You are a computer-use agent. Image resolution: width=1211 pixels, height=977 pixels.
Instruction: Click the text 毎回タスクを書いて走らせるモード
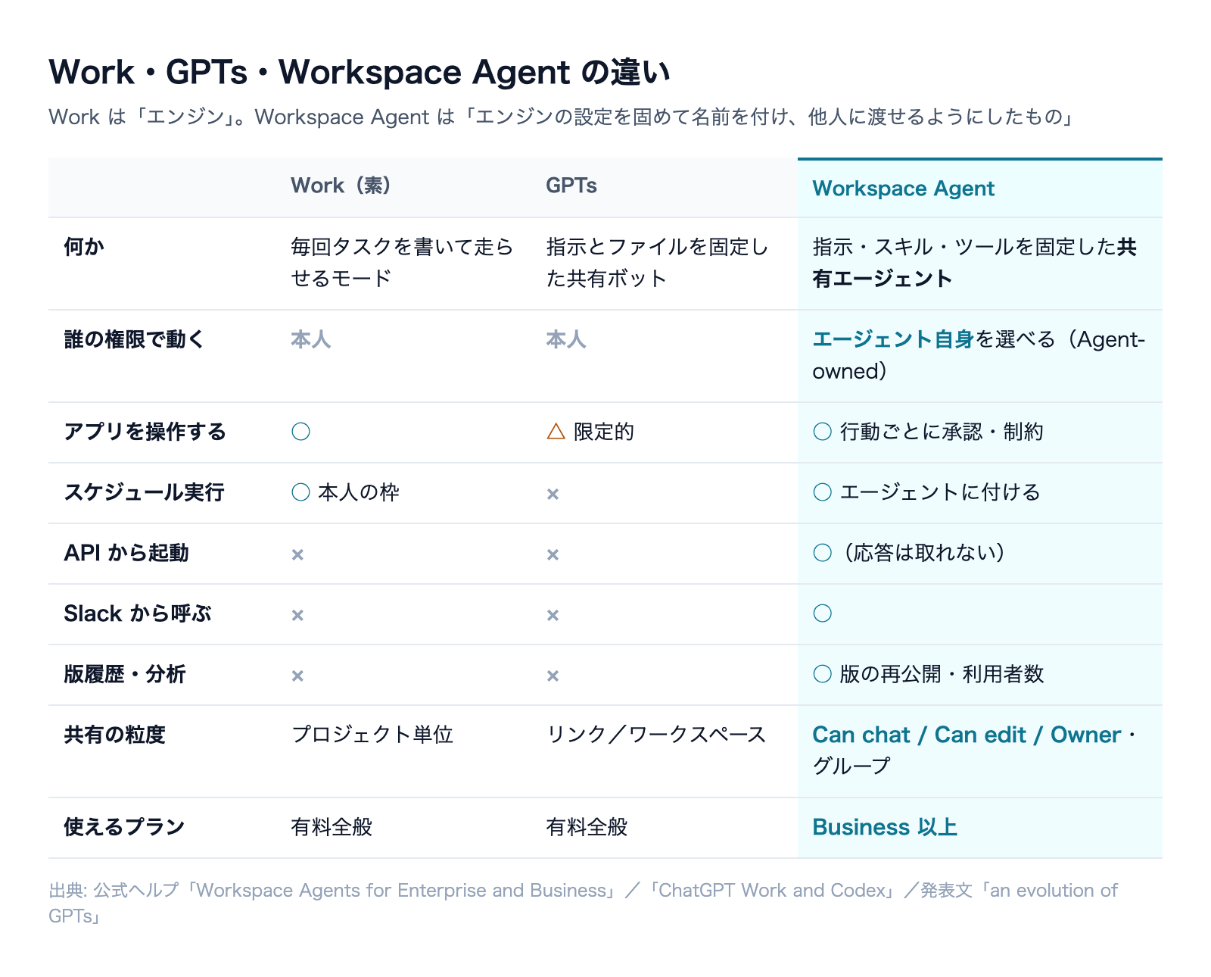pyautogui.click(x=402, y=263)
